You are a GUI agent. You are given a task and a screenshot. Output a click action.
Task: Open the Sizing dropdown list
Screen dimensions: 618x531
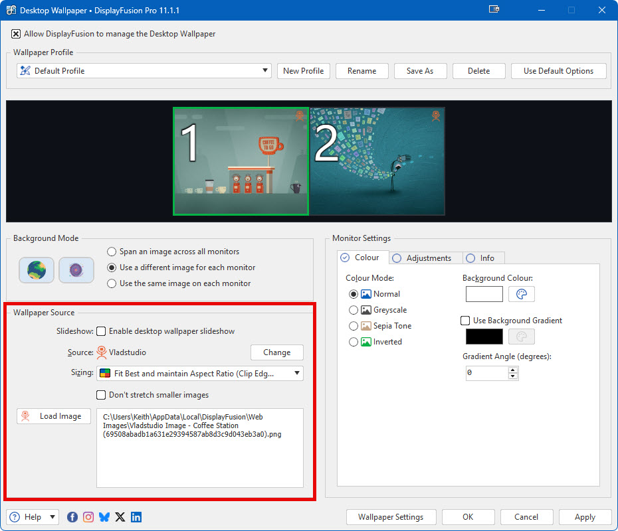tap(199, 374)
